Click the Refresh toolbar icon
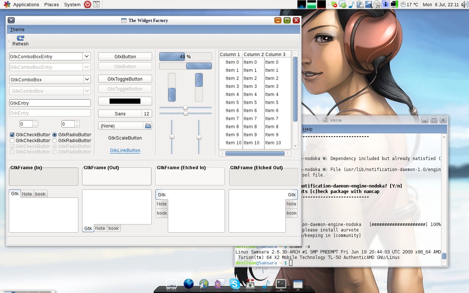The image size is (469, 293). 21,38
